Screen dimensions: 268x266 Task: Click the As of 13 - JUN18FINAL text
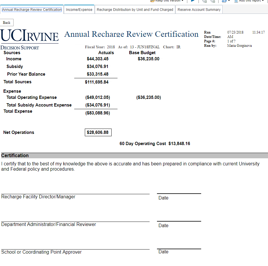pos(139,47)
